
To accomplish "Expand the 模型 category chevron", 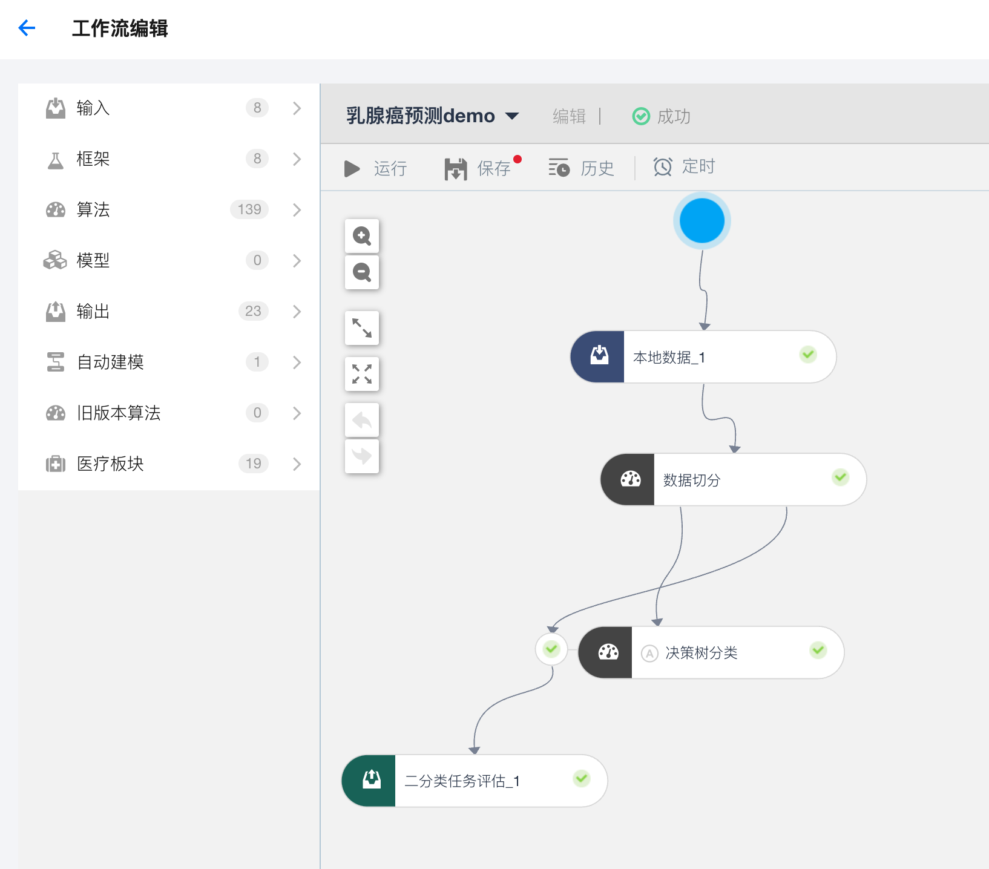I will point(297,261).
